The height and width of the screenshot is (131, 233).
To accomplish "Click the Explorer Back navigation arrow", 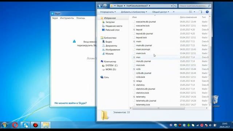I will 100,6.
